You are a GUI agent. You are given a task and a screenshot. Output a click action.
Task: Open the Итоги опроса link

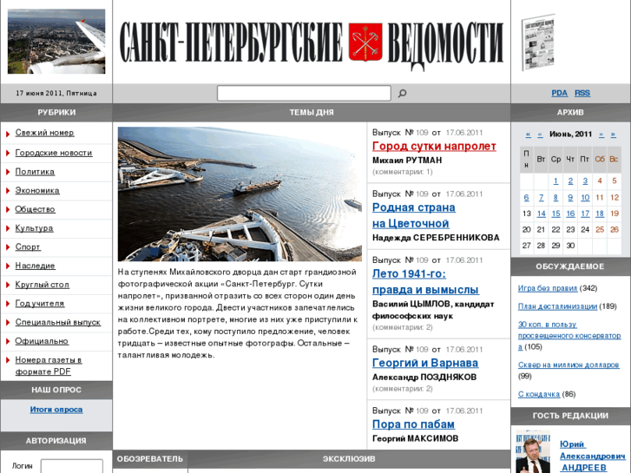(x=56, y=410)
